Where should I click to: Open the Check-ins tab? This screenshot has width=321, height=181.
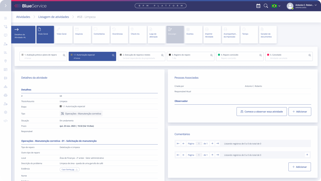pyautogui.click(x=138, y=35)
